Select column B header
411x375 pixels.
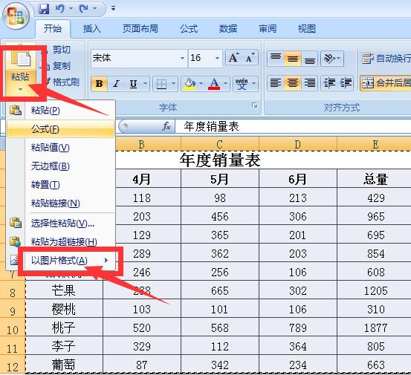pyautogui.click(x=142, y=144)
